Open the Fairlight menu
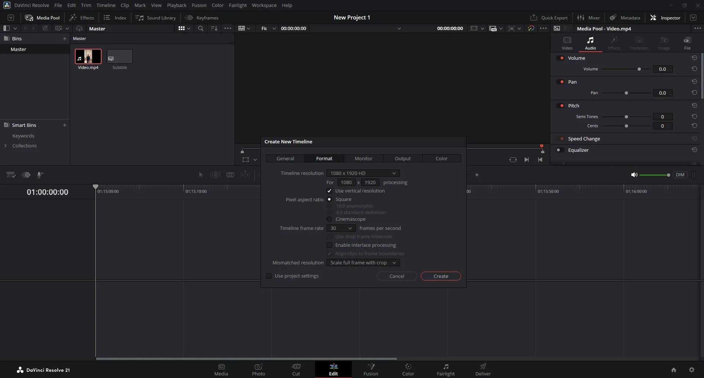The height and width of the screenshot is (378, 704). click(238, 5)
